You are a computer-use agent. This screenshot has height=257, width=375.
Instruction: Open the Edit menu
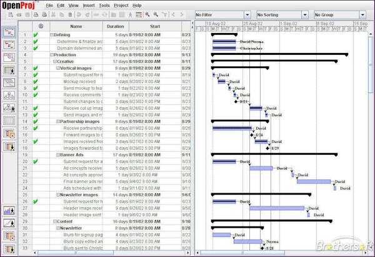click(x=61, y=5)
